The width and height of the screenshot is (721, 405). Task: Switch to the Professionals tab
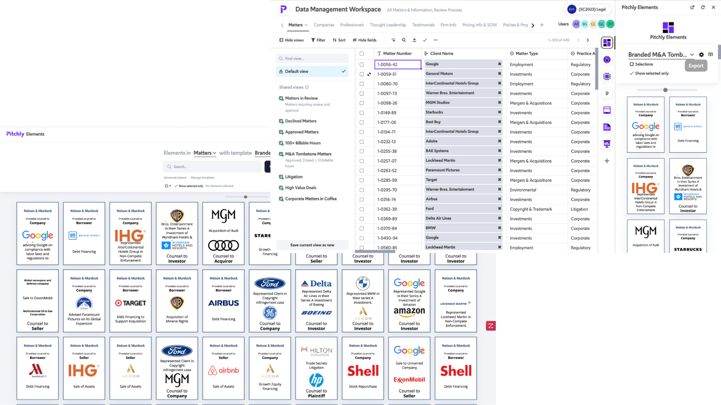pos(352,25)
